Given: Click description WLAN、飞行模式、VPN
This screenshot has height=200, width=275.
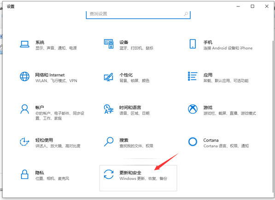Looking at the screenshot, I should (x=56, y=80).
